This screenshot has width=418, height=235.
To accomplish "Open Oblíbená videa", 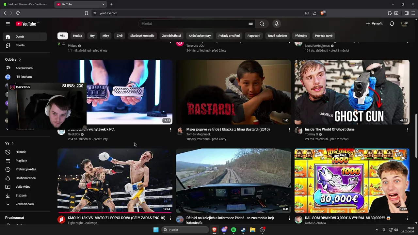I will point(25,178).
